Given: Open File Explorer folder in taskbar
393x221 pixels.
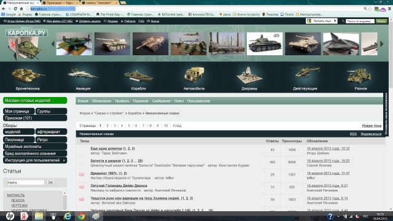Looking at the screenshot, I should pos(39,216).
